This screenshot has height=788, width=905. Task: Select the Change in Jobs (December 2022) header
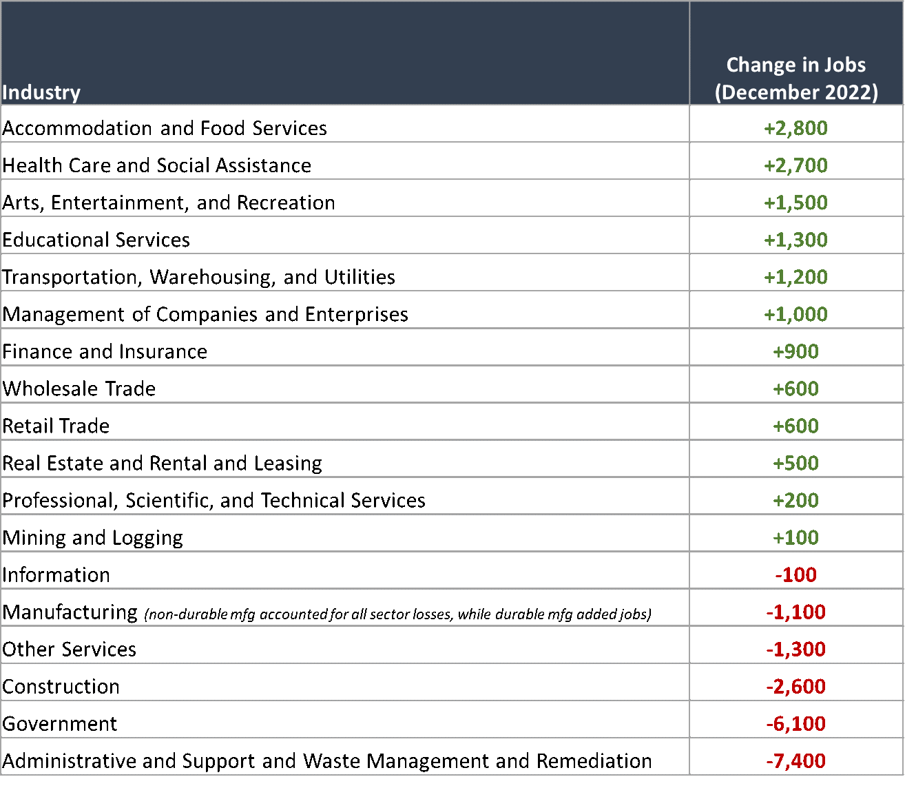[x=796, y=79]
